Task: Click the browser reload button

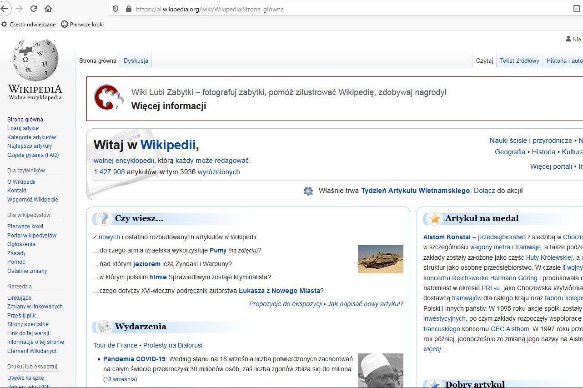Action: click(x=34, y=9)
